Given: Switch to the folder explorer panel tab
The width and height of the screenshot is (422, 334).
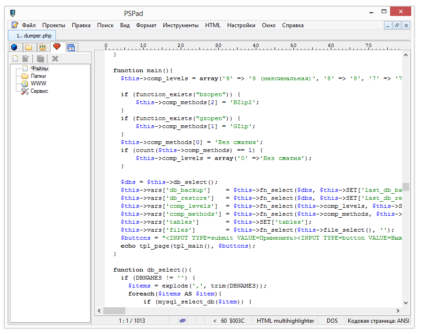Looking at the screenshot, I should coord(29,47).
